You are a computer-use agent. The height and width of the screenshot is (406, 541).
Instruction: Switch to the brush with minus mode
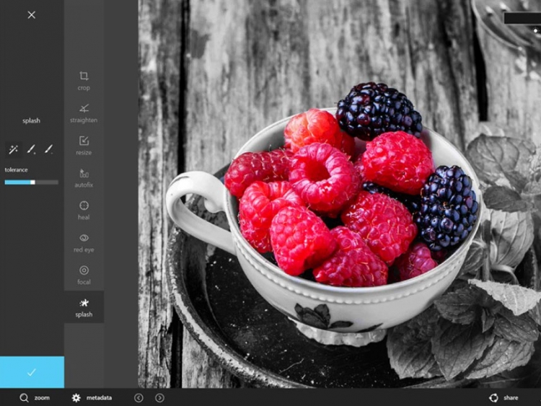[x=49, y=149]
